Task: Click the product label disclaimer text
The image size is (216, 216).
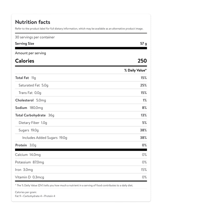Action: point(79,29)
